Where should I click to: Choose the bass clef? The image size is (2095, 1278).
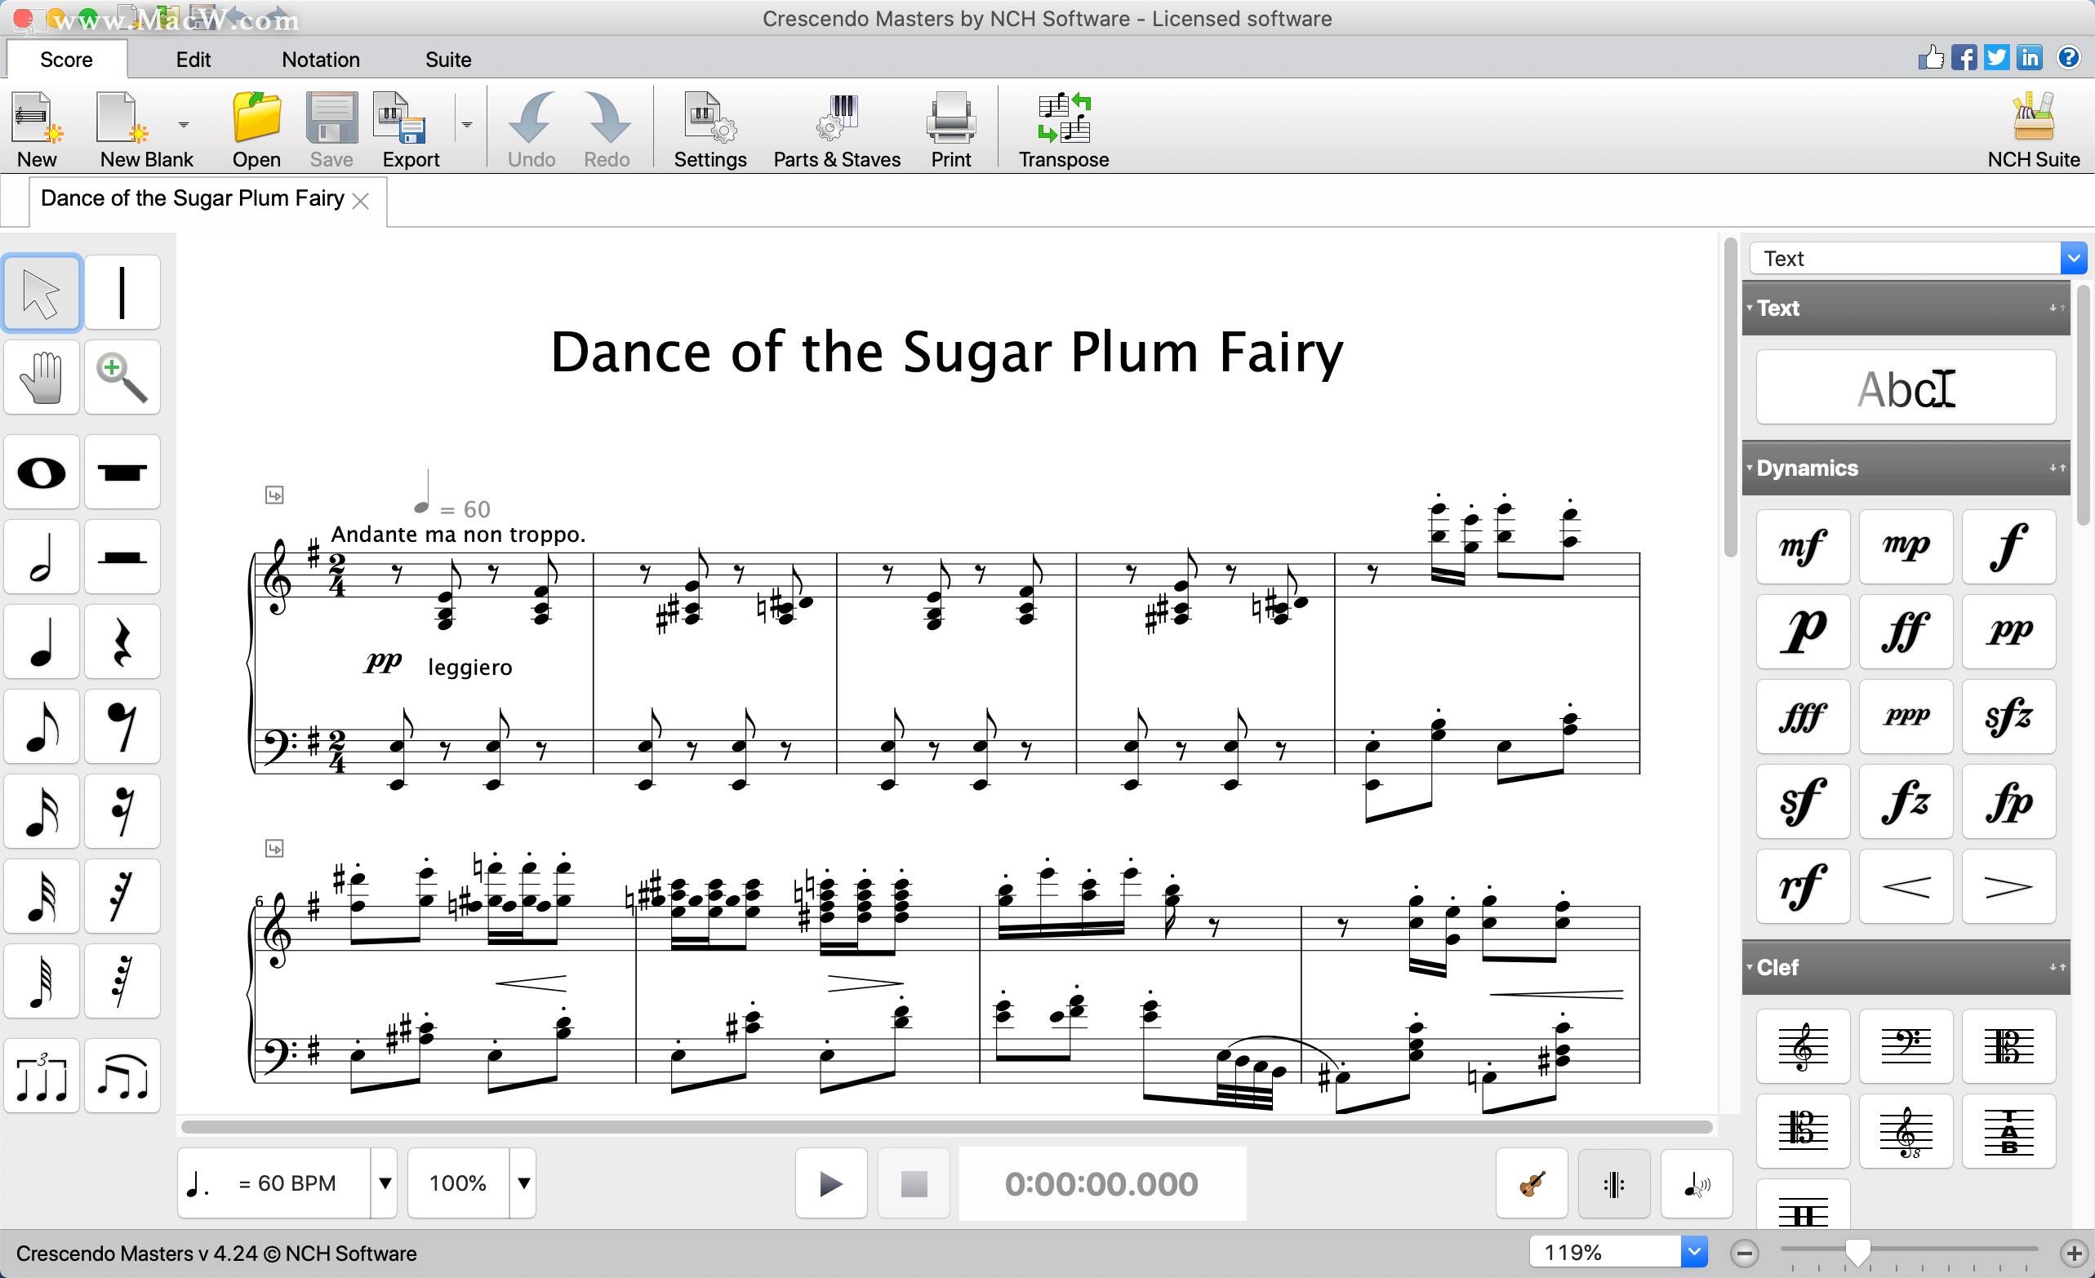1906,1046
